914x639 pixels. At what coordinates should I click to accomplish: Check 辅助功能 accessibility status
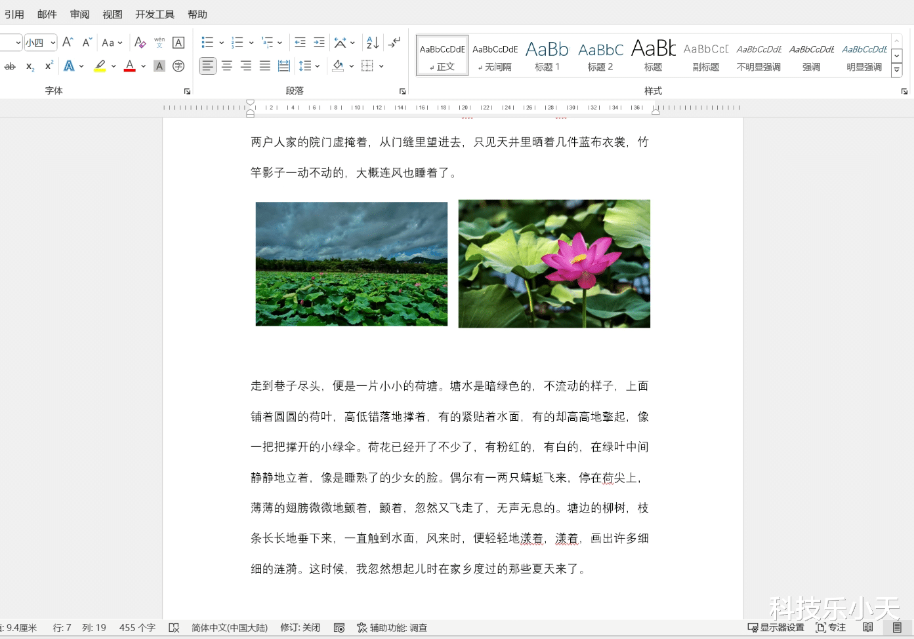click(392, 628)
